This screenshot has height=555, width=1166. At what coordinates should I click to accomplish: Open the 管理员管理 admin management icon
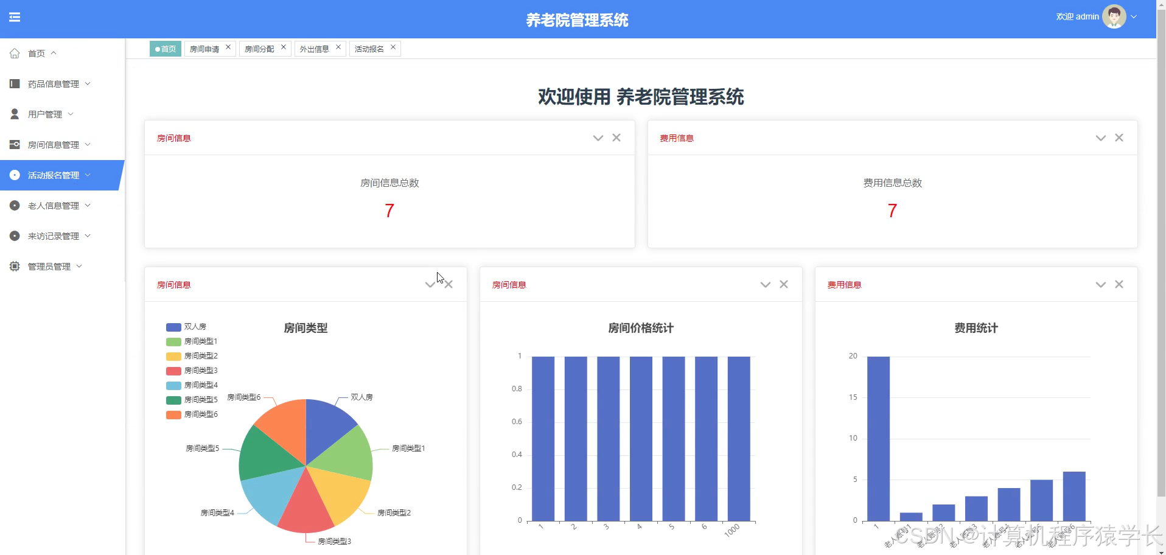(15, 266)
